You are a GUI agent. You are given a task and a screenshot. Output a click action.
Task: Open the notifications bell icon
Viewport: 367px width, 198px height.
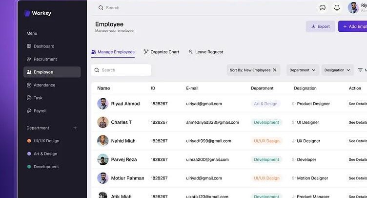[337, 8]
